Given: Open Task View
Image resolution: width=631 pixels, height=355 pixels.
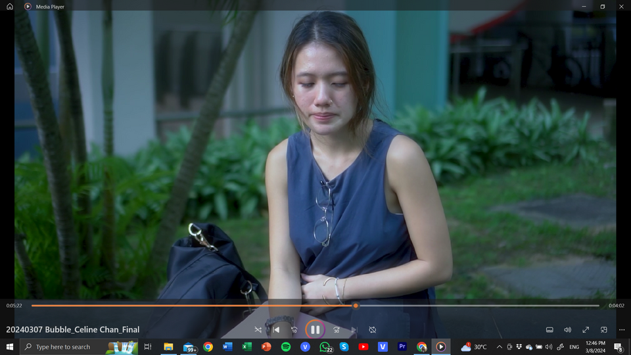Looking at the screenshot, I should [148, 346].
